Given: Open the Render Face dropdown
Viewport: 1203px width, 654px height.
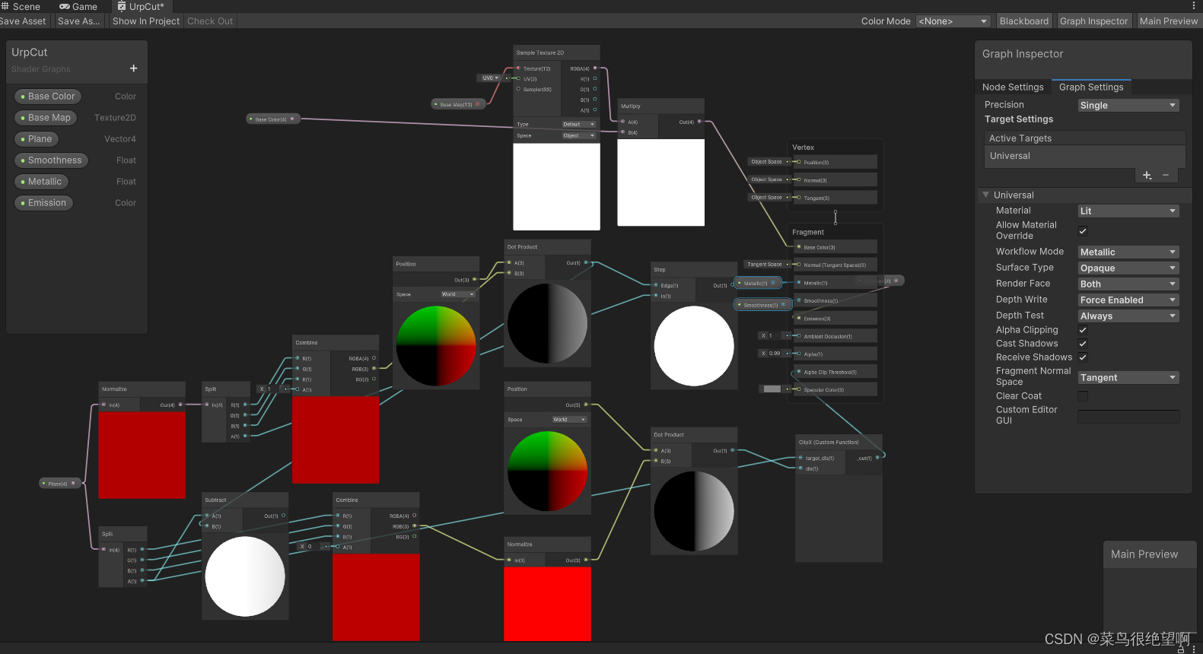Looking at the screenshot, I should (1128, 284).
